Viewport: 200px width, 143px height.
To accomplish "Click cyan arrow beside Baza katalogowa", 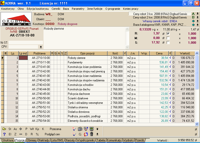I will [x=193, y=24].
